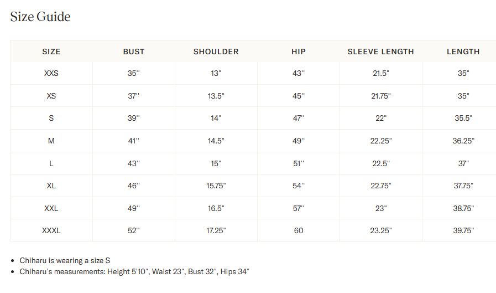This screenshot has height=293, width=496.
Task: Click the LENGTH column header
Action: pos(463,52)
